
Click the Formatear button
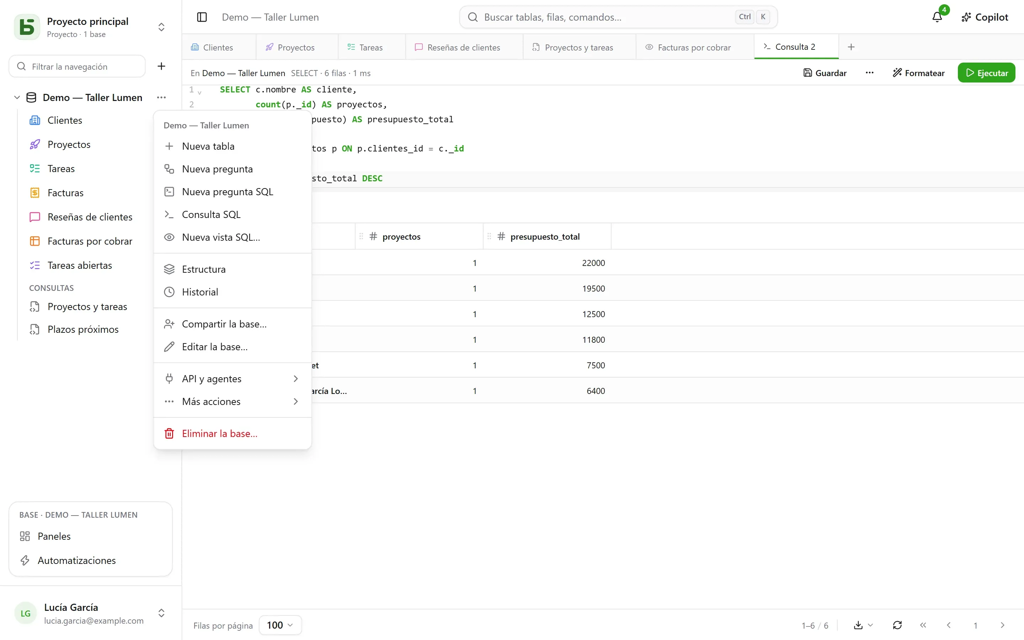918,73
